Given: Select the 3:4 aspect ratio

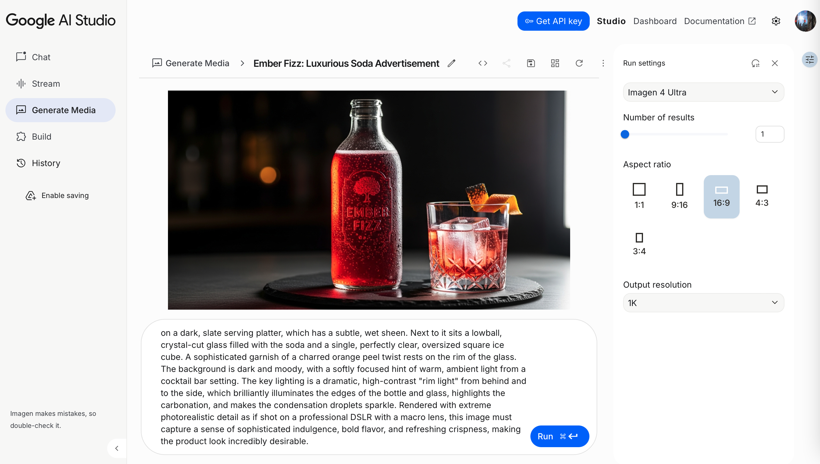Looking at the screenshot, I should [x=639, y=244].
